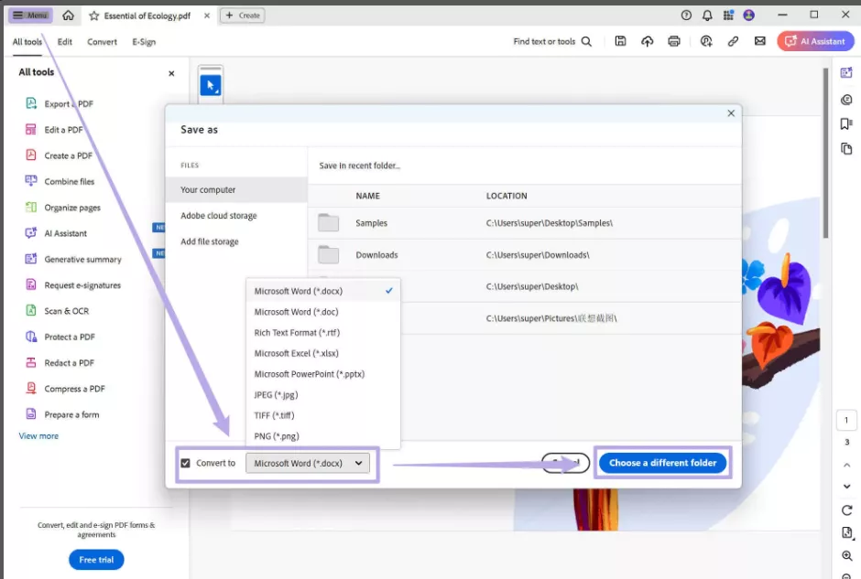Pick Rich Text Format (*.rtf)
Screen dimensions: 861x579
point(323,333)
